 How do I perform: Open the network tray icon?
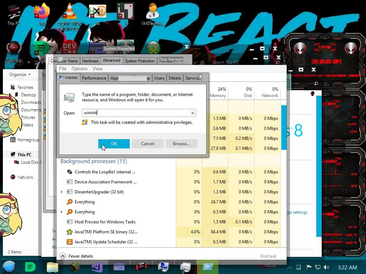click(x=318, y=267)
